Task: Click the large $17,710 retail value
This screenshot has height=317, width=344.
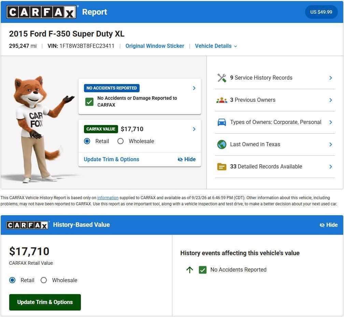Action: coord(29,251)
